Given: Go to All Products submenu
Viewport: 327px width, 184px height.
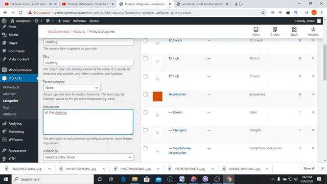Looking at the screenshot, I should (11, 87).
